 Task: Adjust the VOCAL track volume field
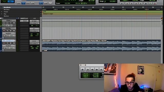[x=34, y=34]
